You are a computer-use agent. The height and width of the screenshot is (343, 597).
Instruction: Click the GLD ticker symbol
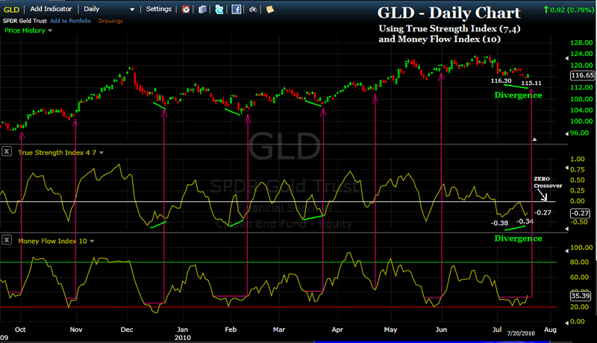coord(11,9)
